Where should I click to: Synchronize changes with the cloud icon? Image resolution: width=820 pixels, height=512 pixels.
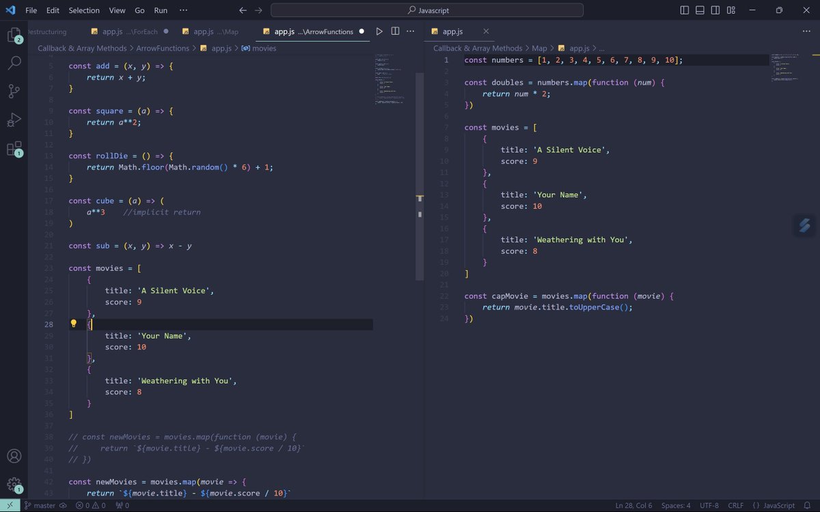63,505
